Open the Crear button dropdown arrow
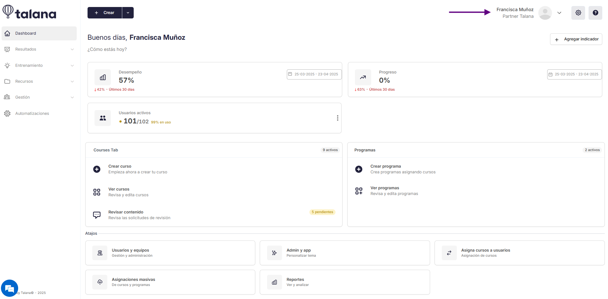The height and width of the screenshot is (299, 608). (x=128, y=13)
